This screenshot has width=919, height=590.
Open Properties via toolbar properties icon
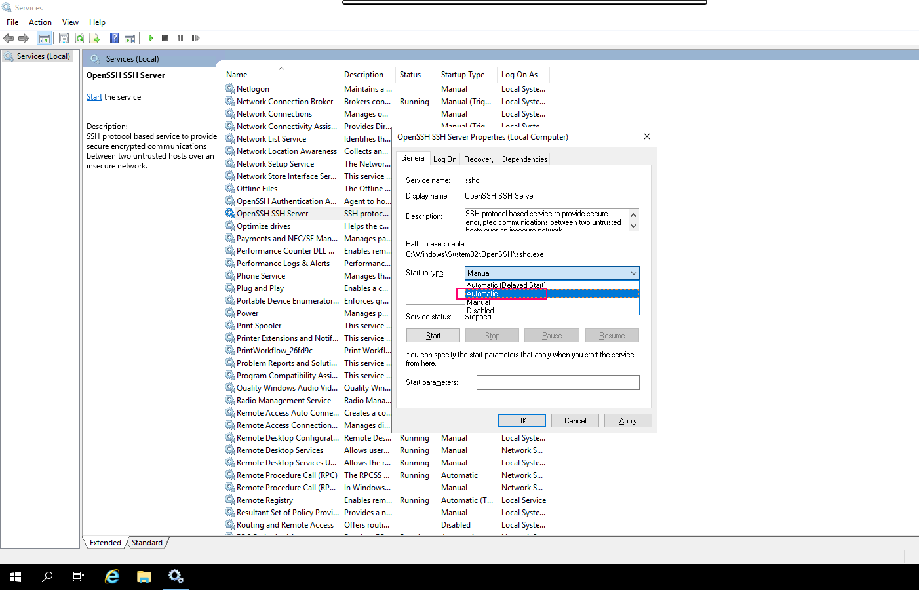64,38
